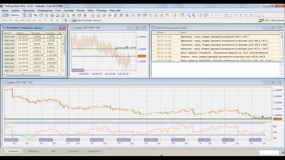
Task: Select the EUR/GBP row in quotes
Action: [33, 59]
